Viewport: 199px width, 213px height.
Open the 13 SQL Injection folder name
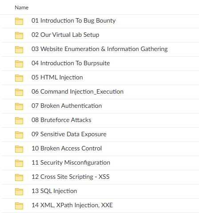coord(54,191)
